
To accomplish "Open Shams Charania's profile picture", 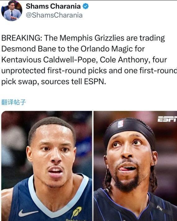I will click(x=11, y=11).
